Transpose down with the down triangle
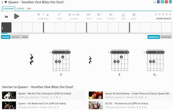Image resolution: width=173 pixels, height=110 pixels. coord(39,15)
